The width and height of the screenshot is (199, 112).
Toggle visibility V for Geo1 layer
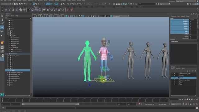click(x=172, y=82)
